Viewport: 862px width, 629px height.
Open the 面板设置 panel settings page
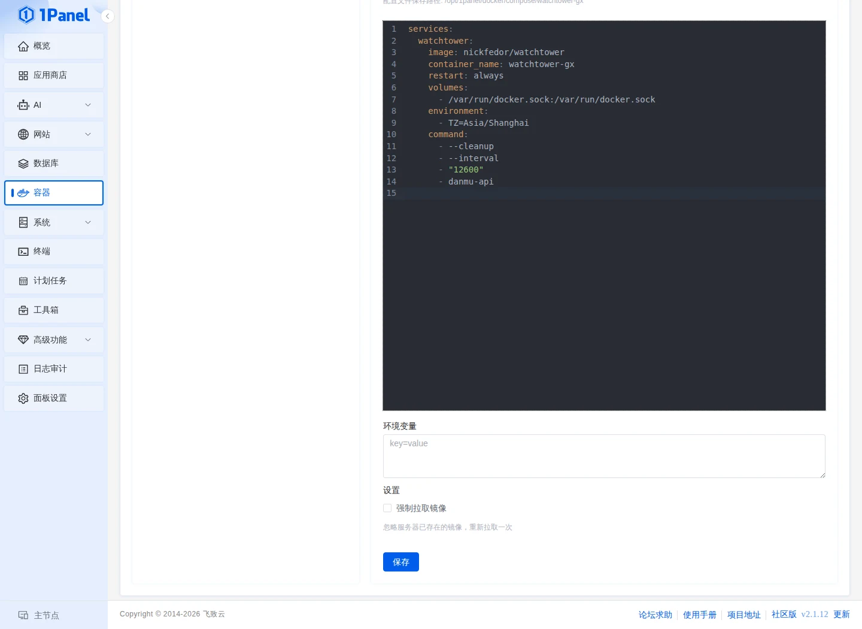[54, 398]
